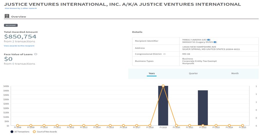The width and height of the screenshot is (261, 136).
Task: Click the info icon beside Face Value of Loans
Action: (x=35, y=54)
